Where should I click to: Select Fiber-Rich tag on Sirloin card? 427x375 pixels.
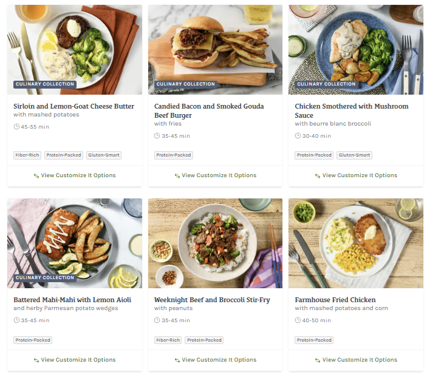pos(27,155)
